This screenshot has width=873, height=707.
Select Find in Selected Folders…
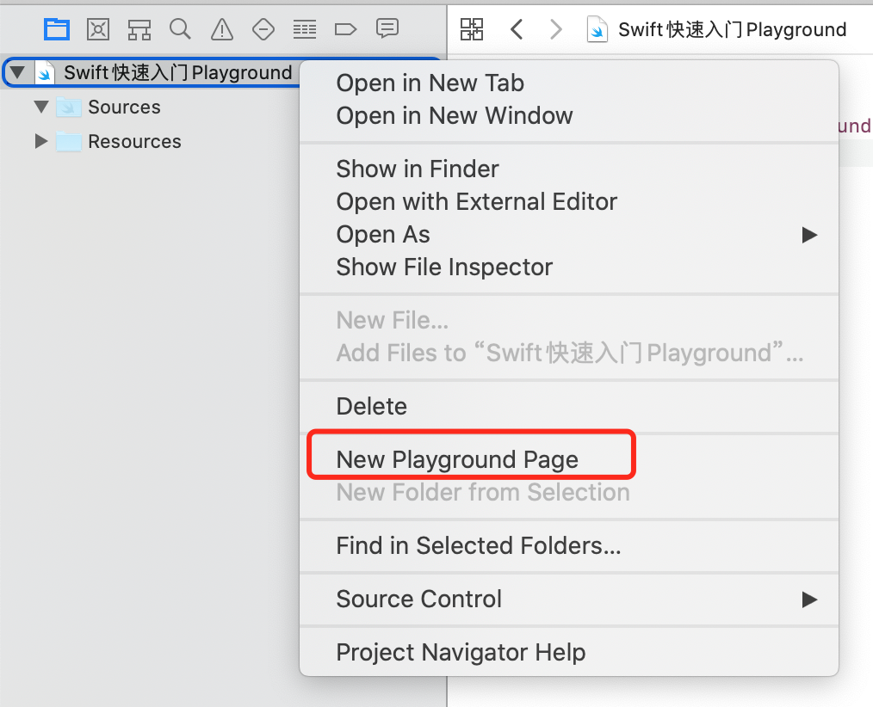tap(479, 545)
